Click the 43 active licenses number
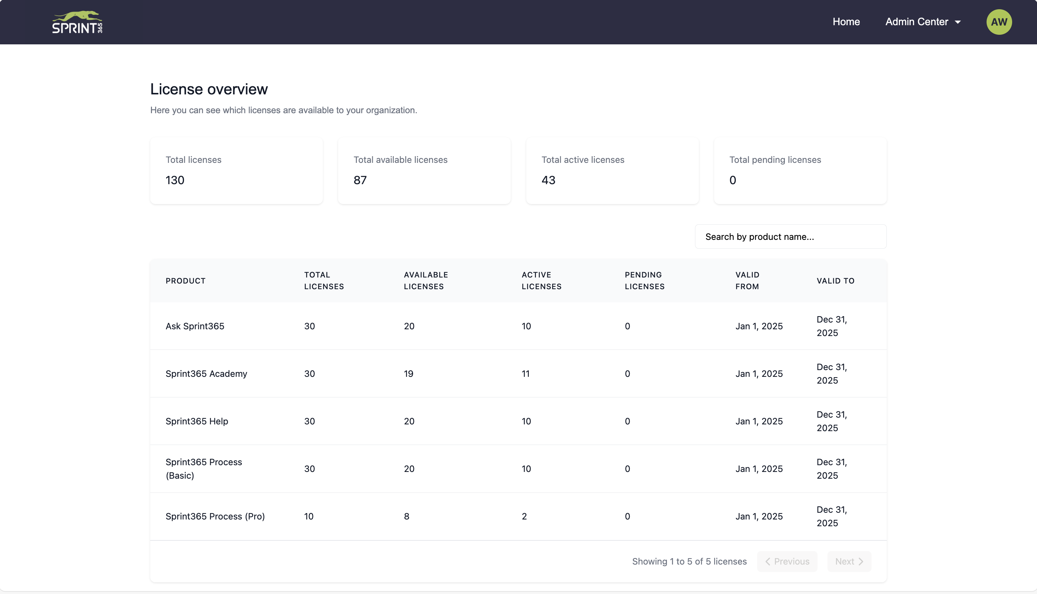 point(548,180)
